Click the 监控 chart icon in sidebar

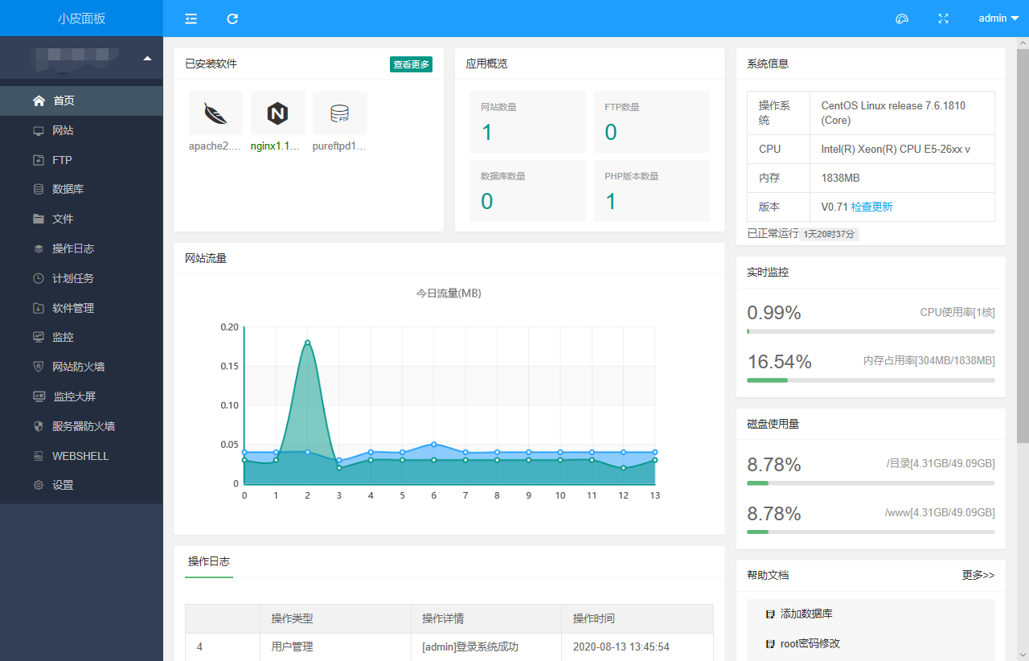pyautogui.click(x=39, y=337)
